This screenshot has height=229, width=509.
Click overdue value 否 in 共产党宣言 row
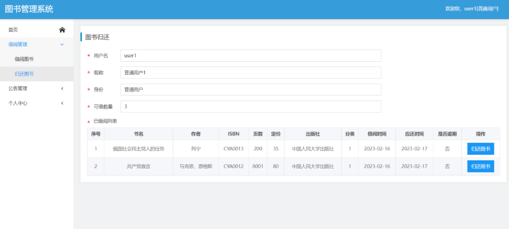(447, 167)
